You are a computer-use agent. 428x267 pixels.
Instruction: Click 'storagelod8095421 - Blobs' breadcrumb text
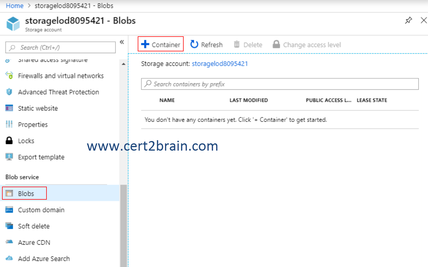74,6
